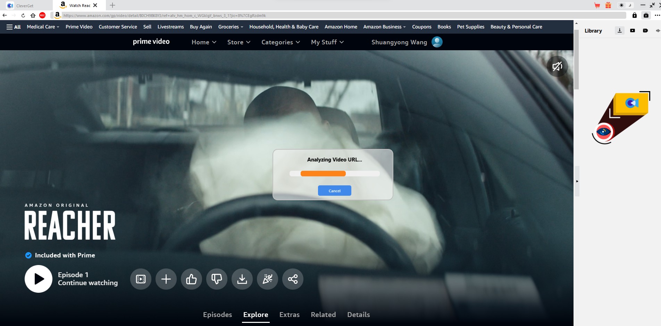This screenshot has width=661, height=326.
Task: Give Reacher a thumbs up
Action: pos(191,279)
